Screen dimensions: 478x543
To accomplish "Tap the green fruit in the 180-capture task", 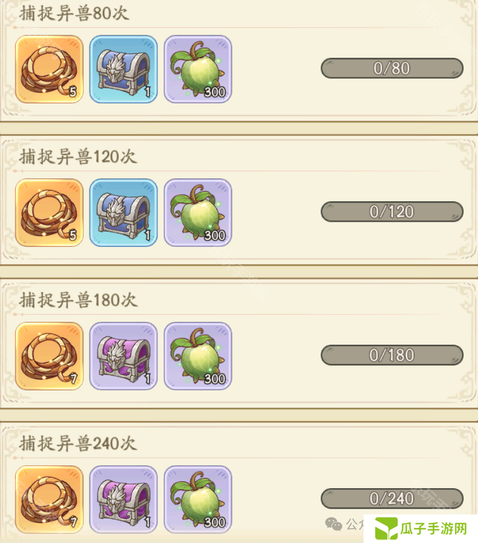I will [197, 356].
